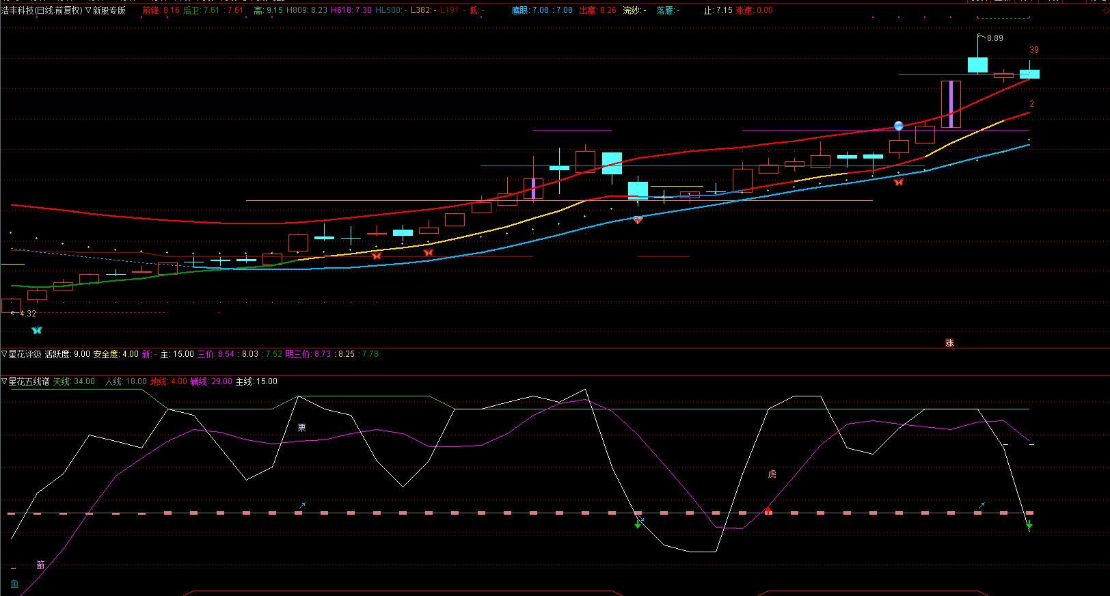1110x596 pixels.
Task: Click the L382 label
Action: click(424, 10)
